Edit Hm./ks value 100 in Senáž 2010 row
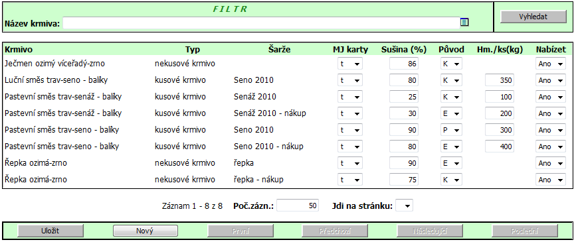 (499, 97)
